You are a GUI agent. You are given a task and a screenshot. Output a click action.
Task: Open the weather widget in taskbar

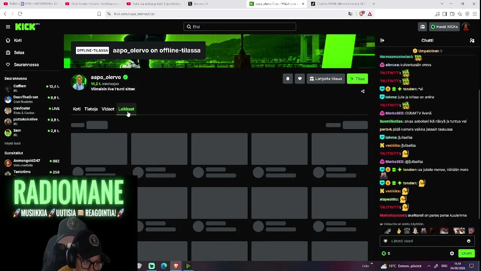click(x=401, y=266)
